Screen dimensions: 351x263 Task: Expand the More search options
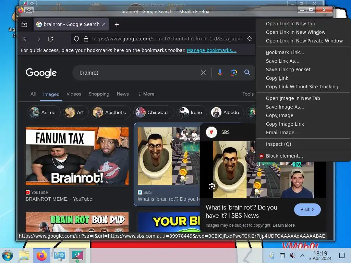(146, 94)
